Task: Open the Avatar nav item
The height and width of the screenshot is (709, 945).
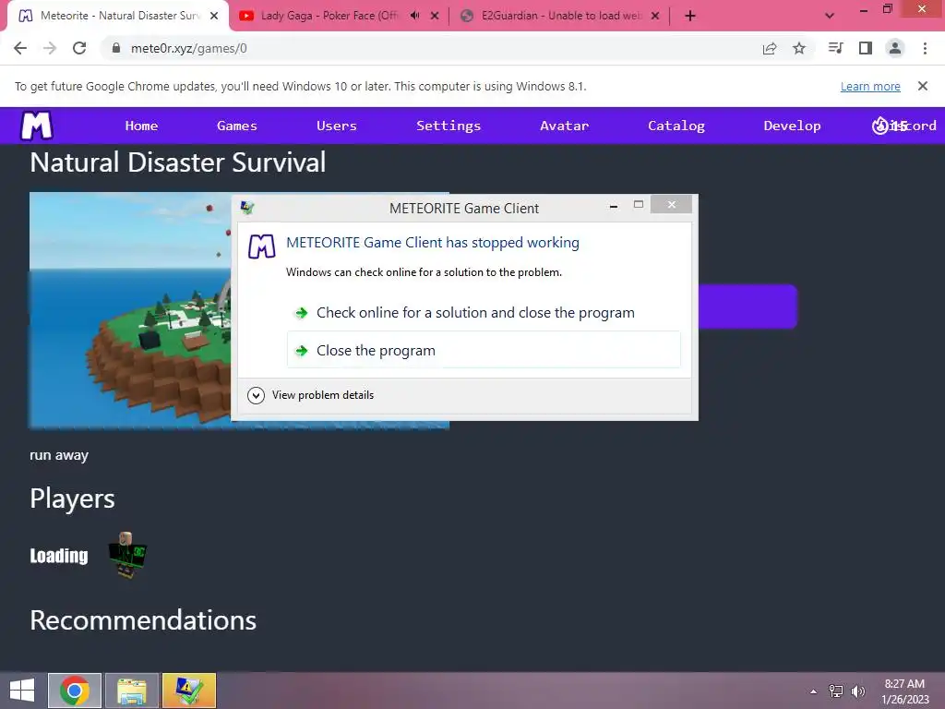Action: pos(564,126)
